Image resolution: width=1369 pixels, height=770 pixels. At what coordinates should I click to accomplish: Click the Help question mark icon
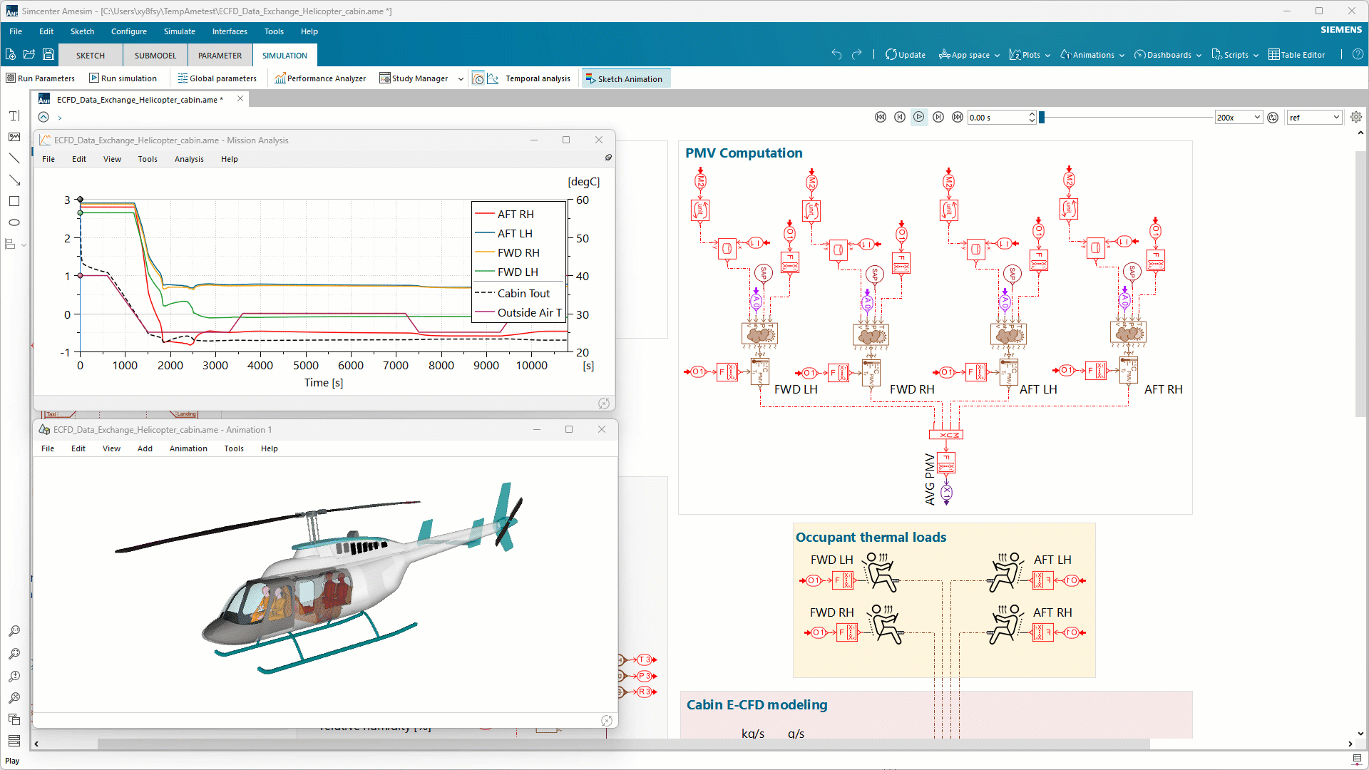pos(1358,54)
